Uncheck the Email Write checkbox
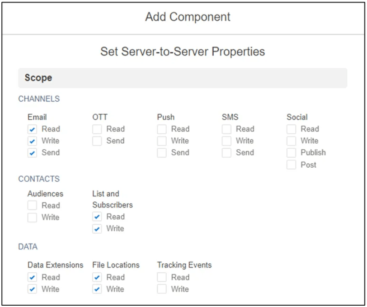The width and height of the screenshot is (367, 307). 33,141
